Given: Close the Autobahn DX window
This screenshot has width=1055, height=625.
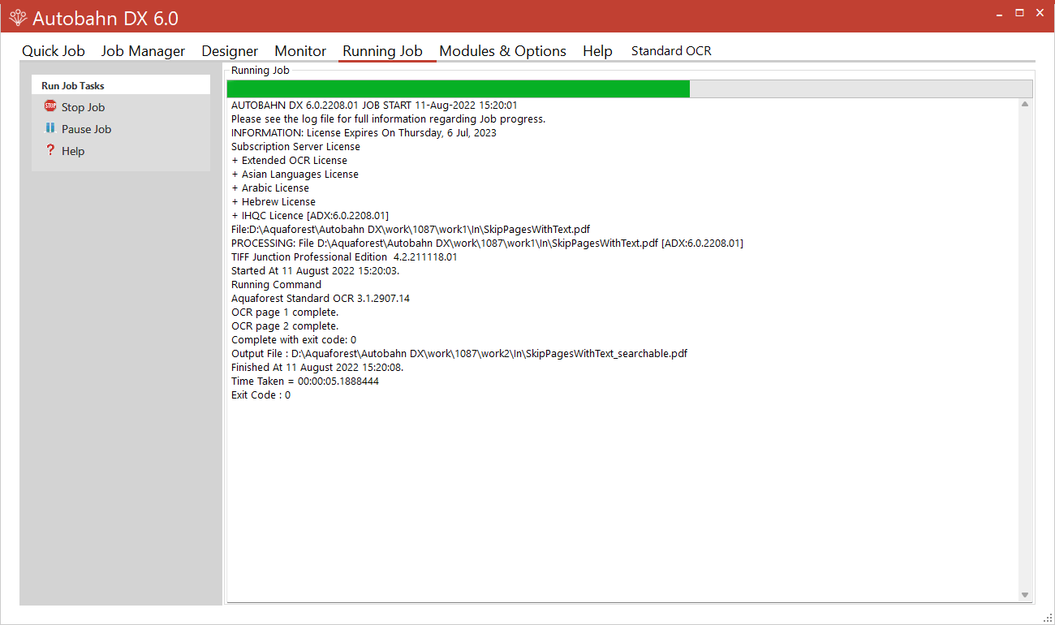Looking at the screenshot, I should (x=1040, y=13).
